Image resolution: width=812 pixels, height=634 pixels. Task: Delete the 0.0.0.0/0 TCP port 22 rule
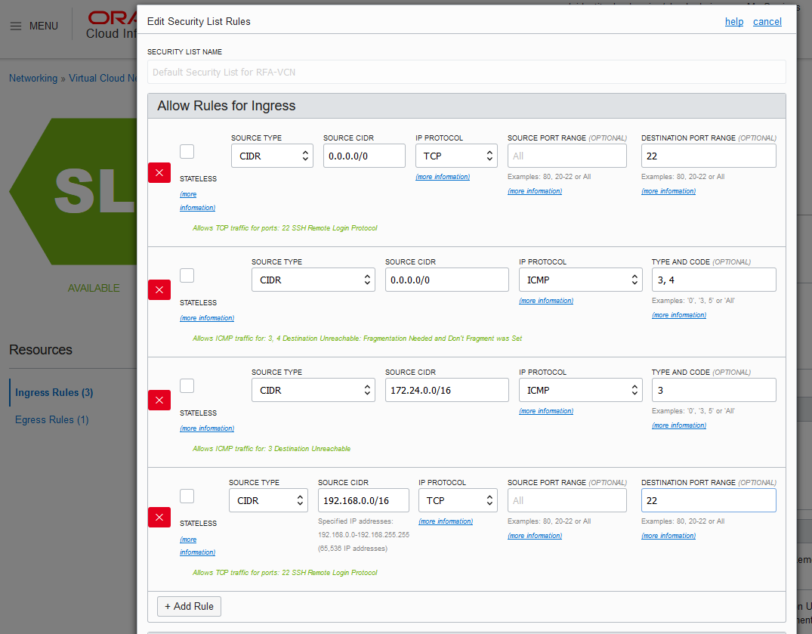(159, 172)
